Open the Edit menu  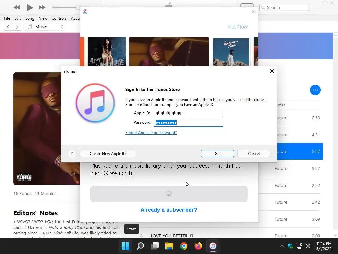17,18
